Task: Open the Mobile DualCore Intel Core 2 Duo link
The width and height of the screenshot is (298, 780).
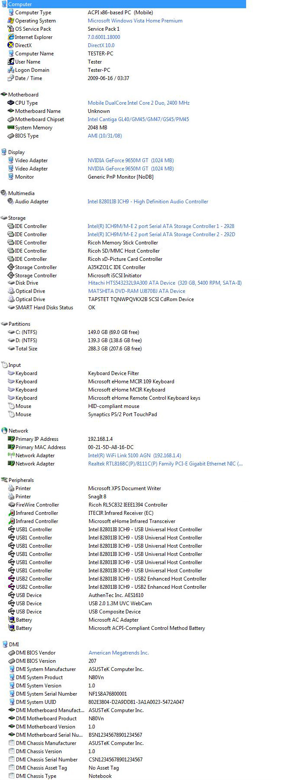Action: (x=138, y=103)
